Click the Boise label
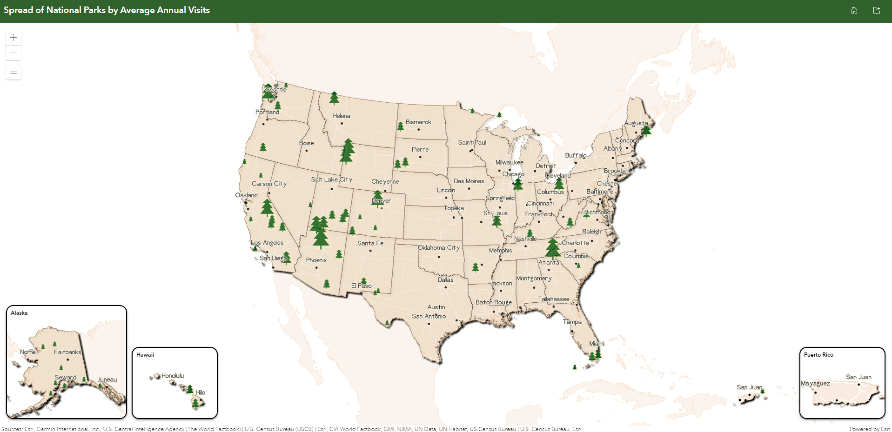 coord(306,143)
